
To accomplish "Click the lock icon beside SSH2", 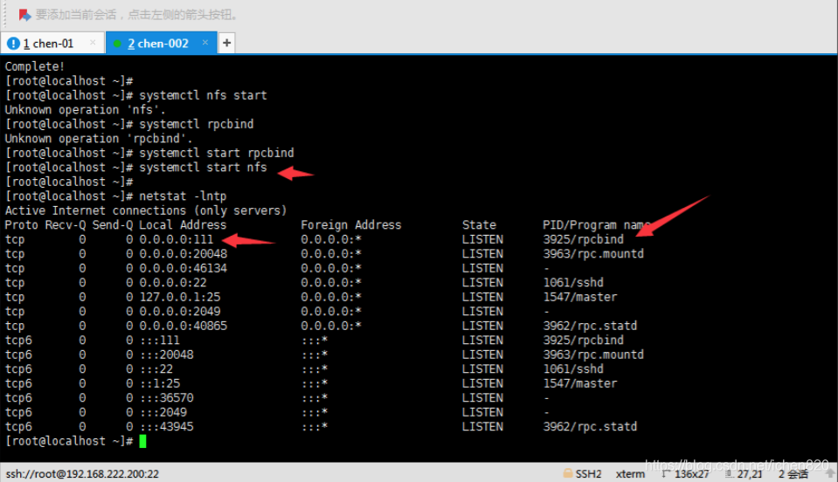I will point(568,473).
